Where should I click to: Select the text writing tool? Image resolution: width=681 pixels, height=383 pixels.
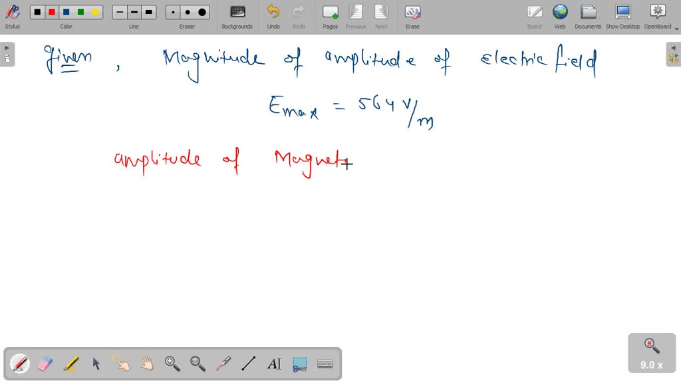[274, 364]
